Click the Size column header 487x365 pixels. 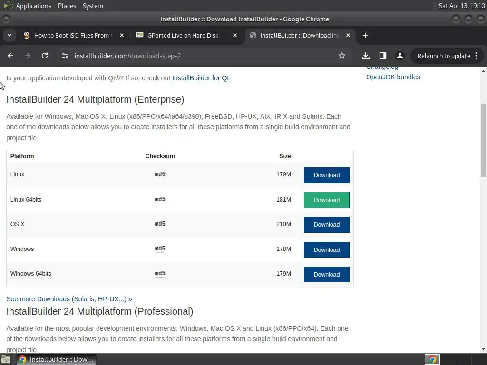(x=285, y=156)
